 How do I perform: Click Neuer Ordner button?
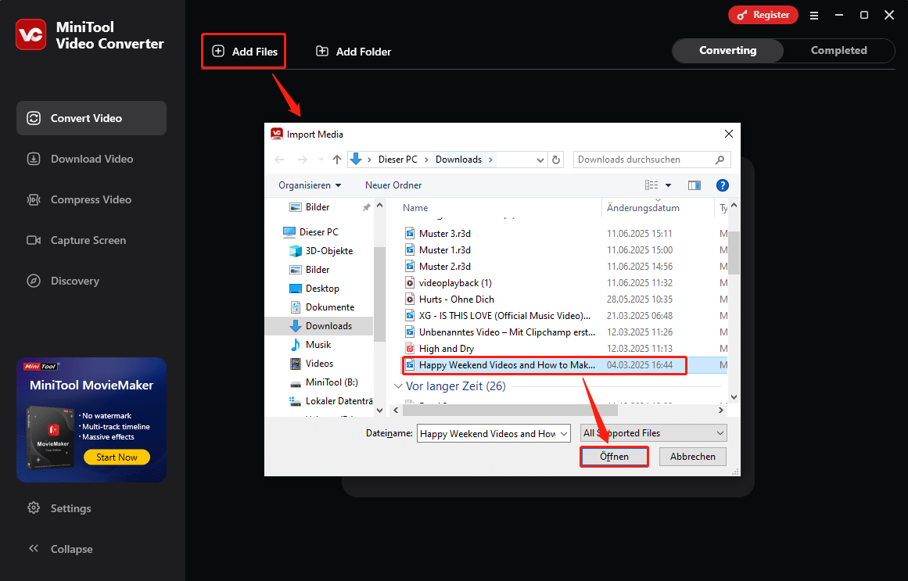coord(393,185)
